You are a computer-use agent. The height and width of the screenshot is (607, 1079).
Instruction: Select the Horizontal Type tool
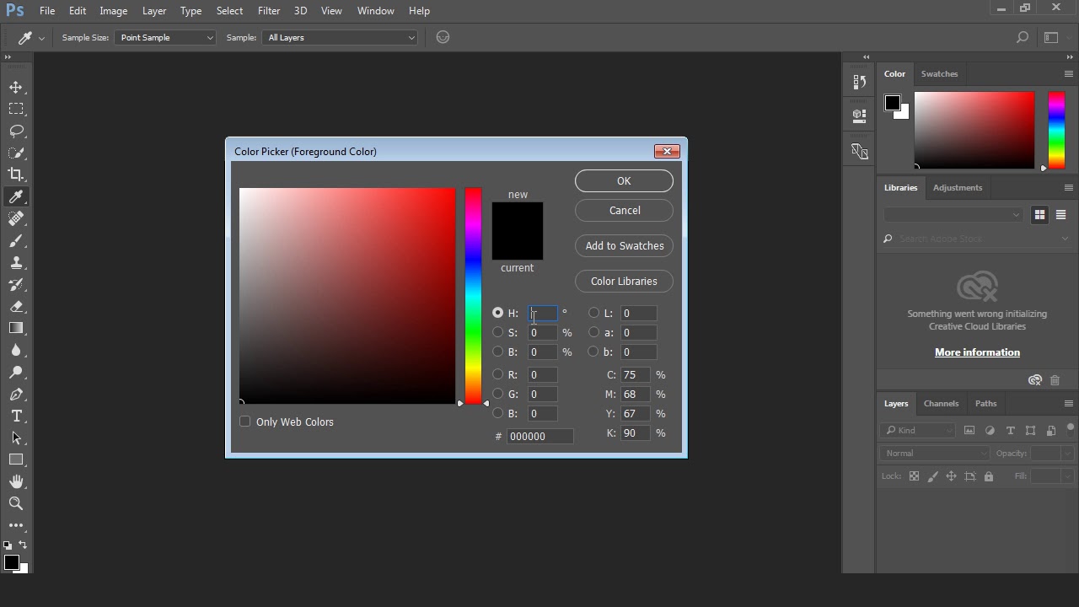[16, 416]
